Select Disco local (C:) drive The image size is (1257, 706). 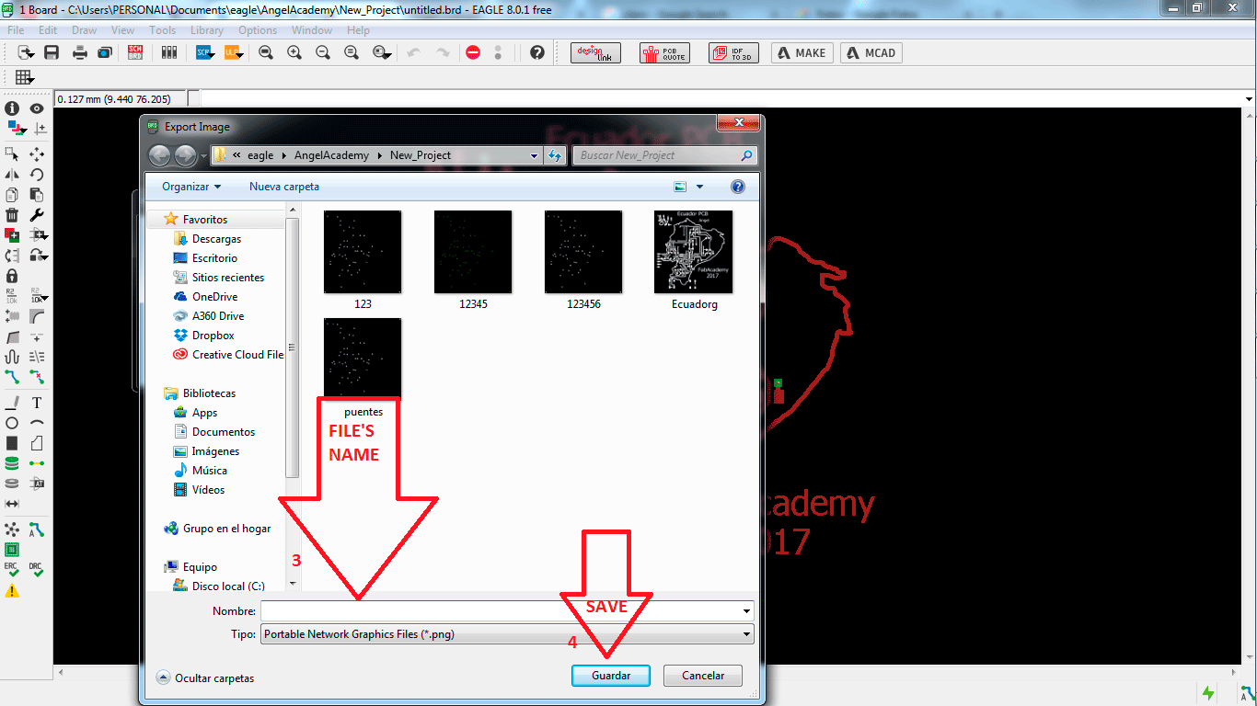[228, 586]
